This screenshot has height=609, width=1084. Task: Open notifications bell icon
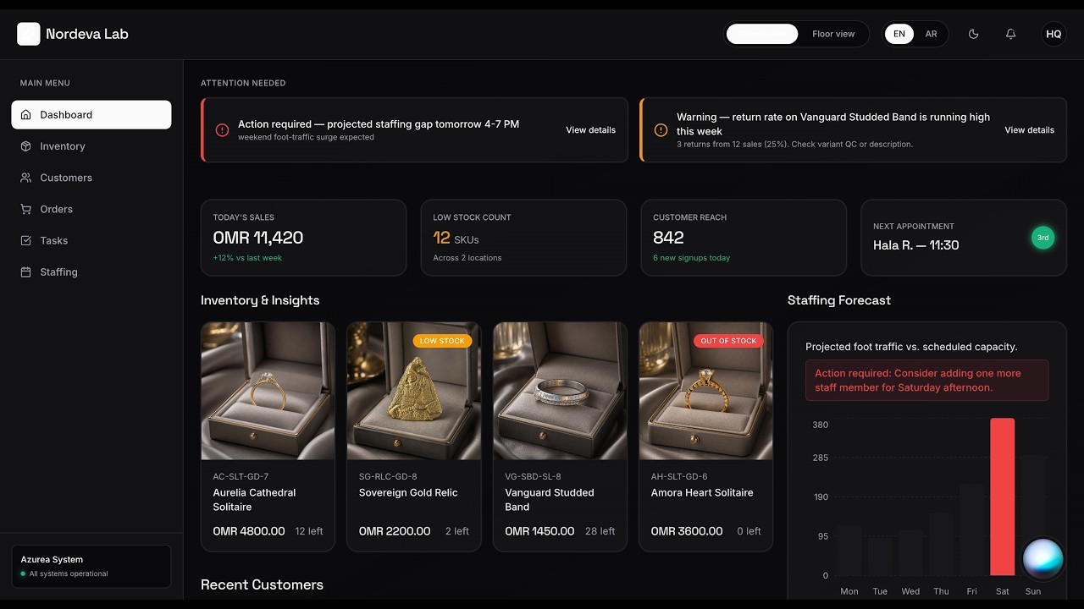[x=1010, y=34]
